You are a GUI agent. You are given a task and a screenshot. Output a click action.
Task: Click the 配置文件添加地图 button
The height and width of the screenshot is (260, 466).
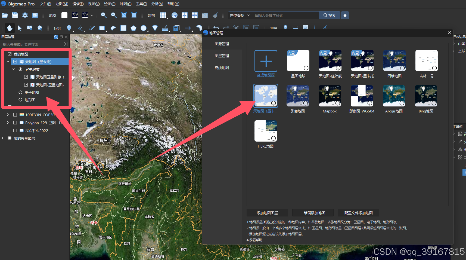pyautogui.click(x=358, y=213)
